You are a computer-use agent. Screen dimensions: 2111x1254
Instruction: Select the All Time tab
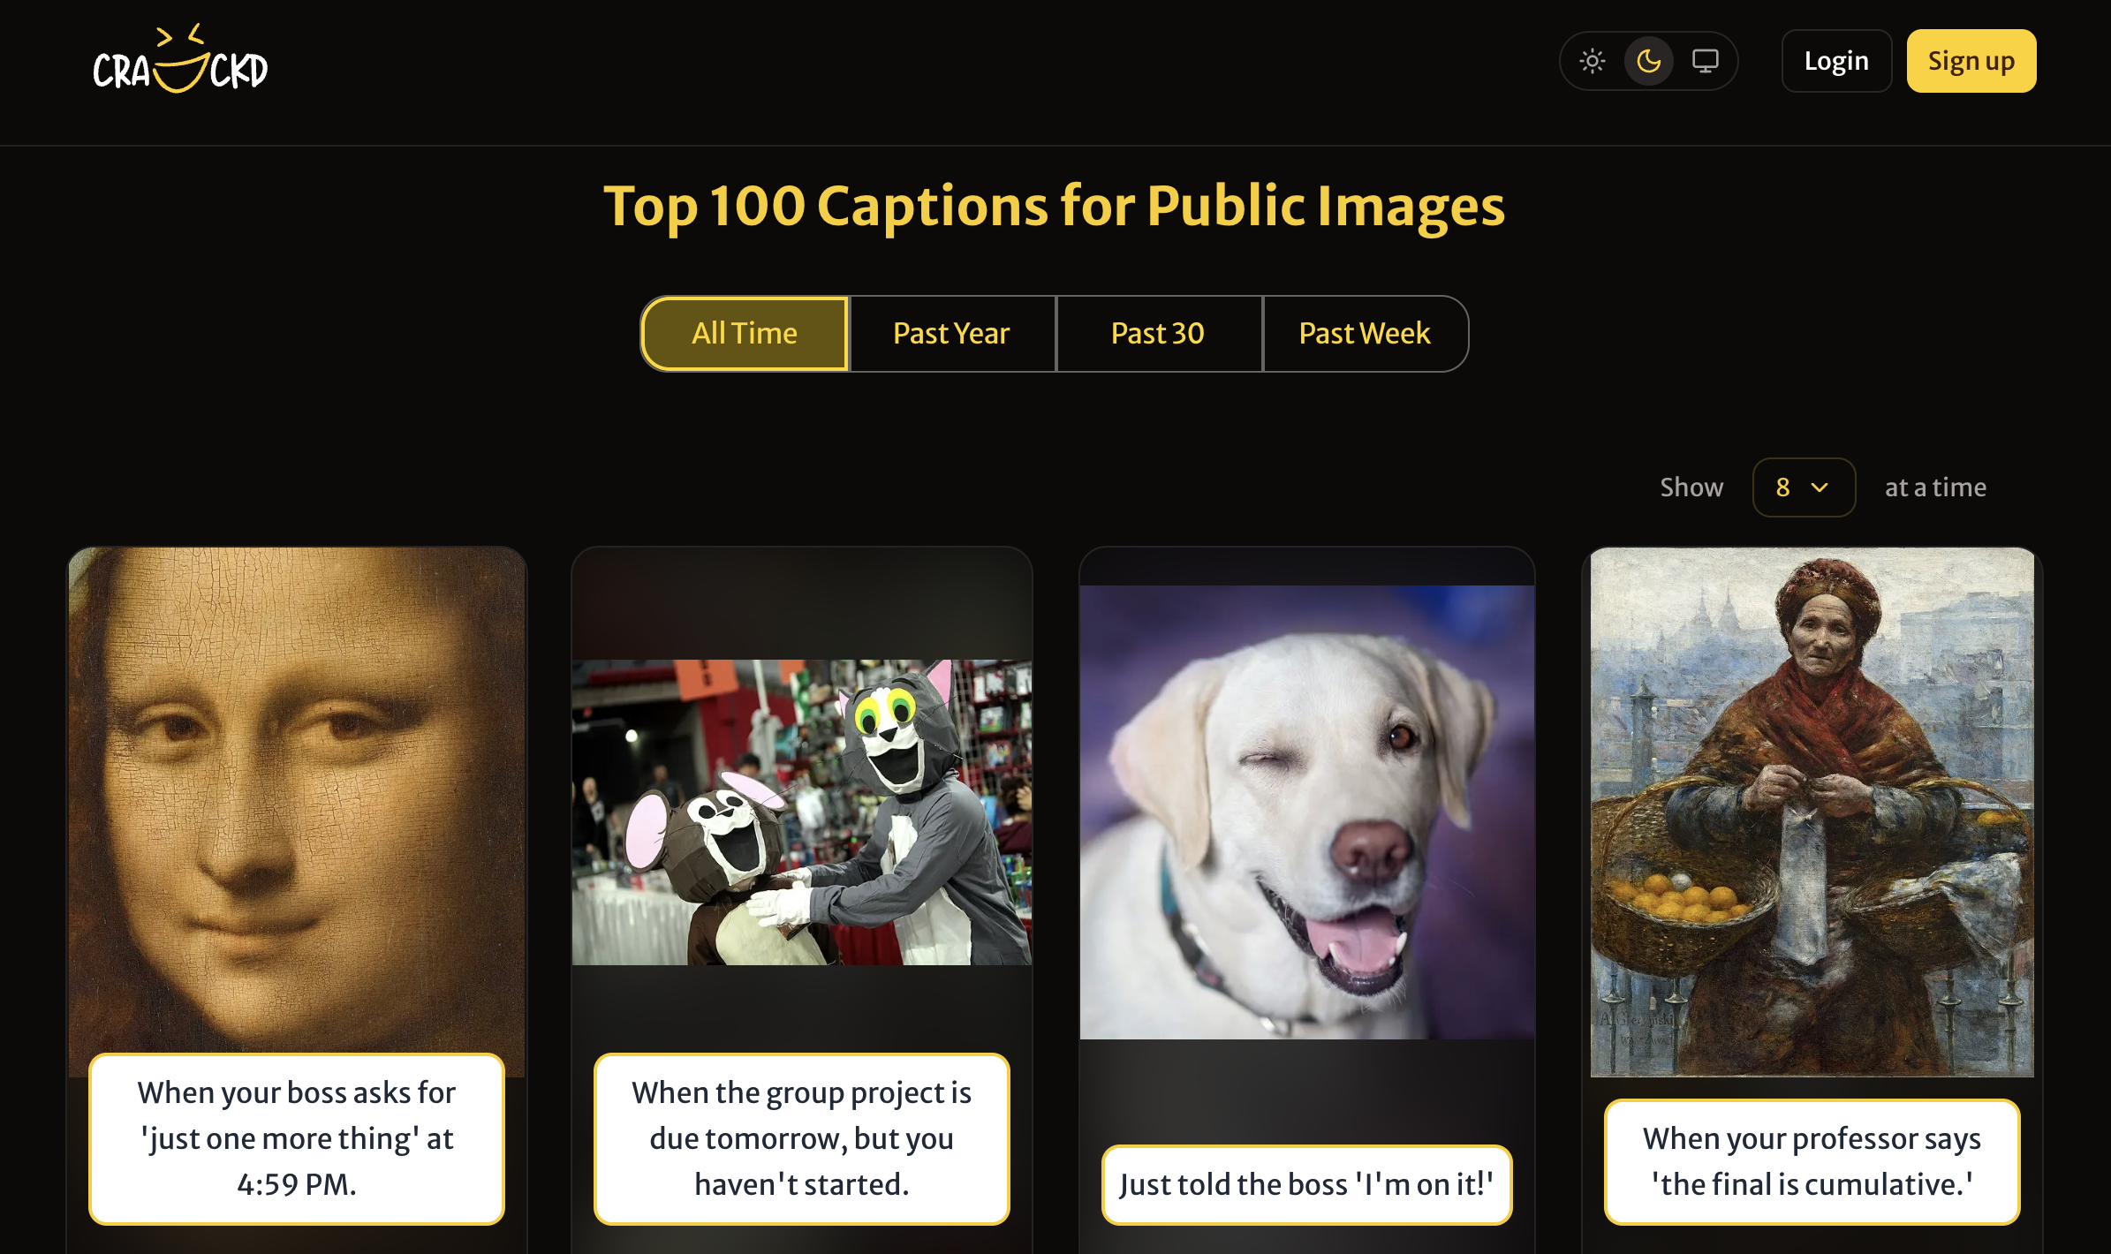(x=744, y=334)
